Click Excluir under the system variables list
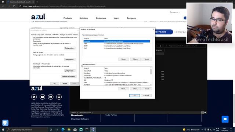The width and height of the screenshot is (235, 132). (x=147, y=89)
